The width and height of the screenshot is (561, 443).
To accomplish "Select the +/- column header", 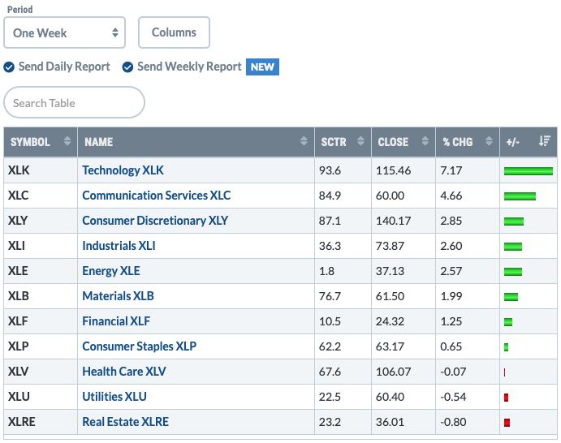I will (528, 142).
